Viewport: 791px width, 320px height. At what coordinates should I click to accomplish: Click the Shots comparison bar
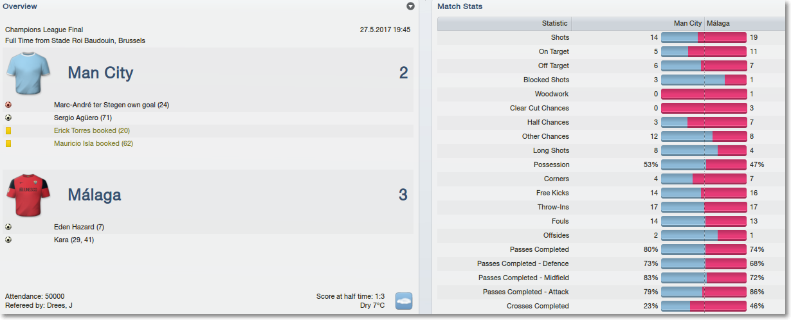click(704, 37)
